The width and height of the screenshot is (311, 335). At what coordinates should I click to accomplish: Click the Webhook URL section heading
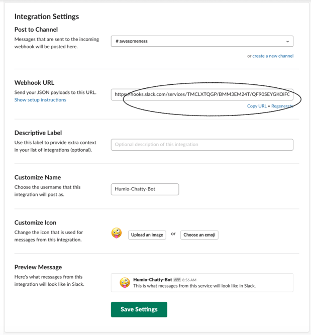point(34,82)
